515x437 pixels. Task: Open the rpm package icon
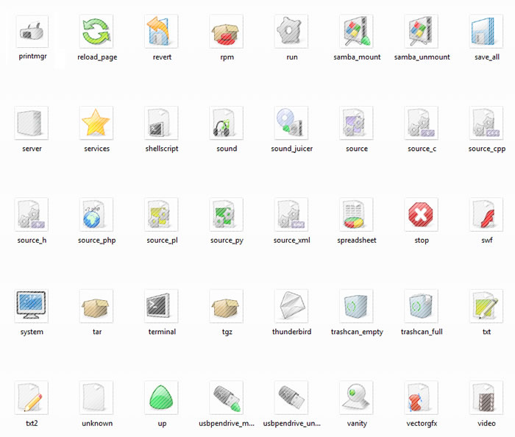pos(227,32)
